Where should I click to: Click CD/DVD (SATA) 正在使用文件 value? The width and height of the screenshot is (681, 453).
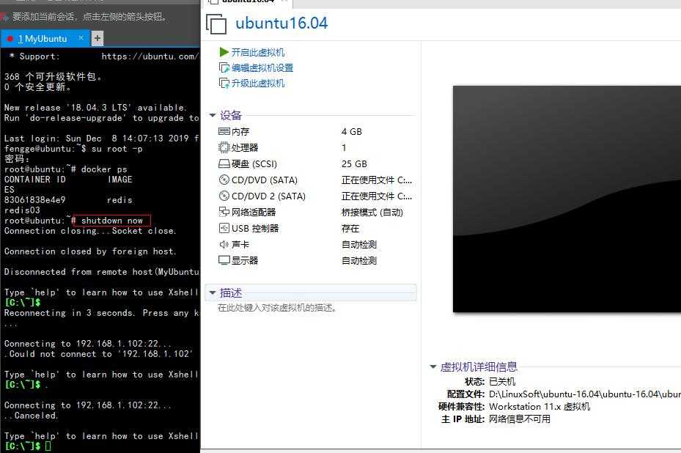click(377, 180)
